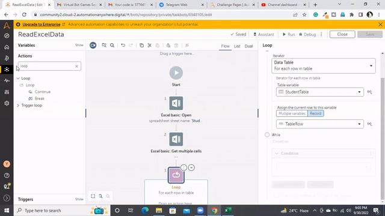Select the Multiple variables toggle option

coord(292,113)
